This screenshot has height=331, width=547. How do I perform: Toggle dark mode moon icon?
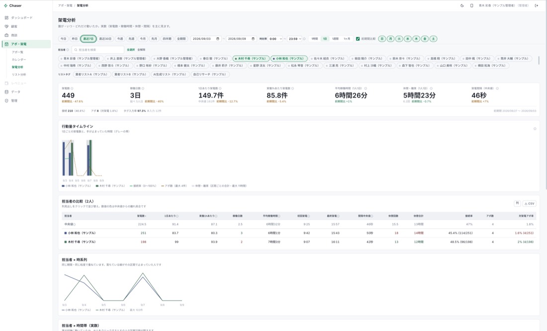pos(462,5)
